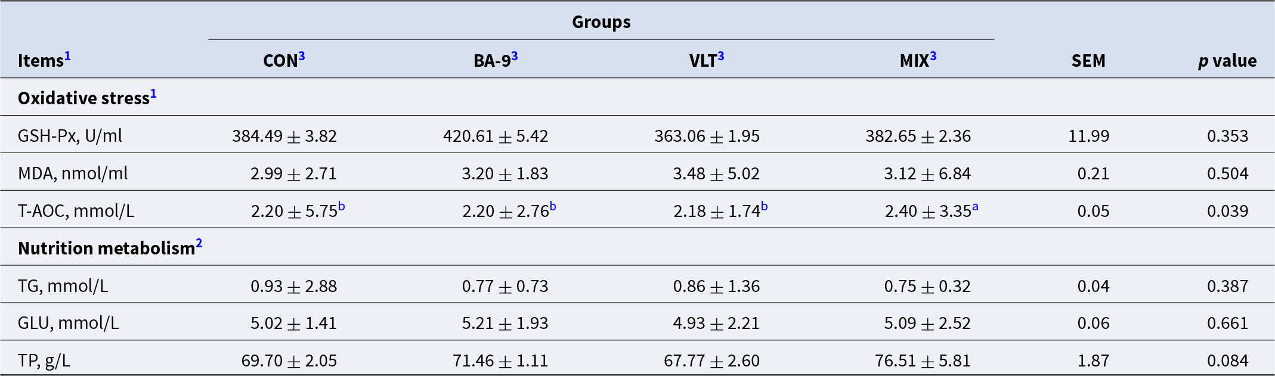Select the GLU, mmol/L row label
The width and height of the screenshot is (1275, 376).
(68, 323)
